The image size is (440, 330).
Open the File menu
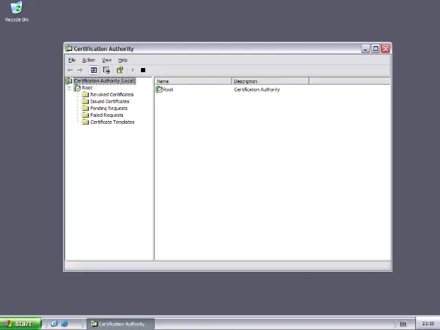pyautogui.click(x=71, y=60)
